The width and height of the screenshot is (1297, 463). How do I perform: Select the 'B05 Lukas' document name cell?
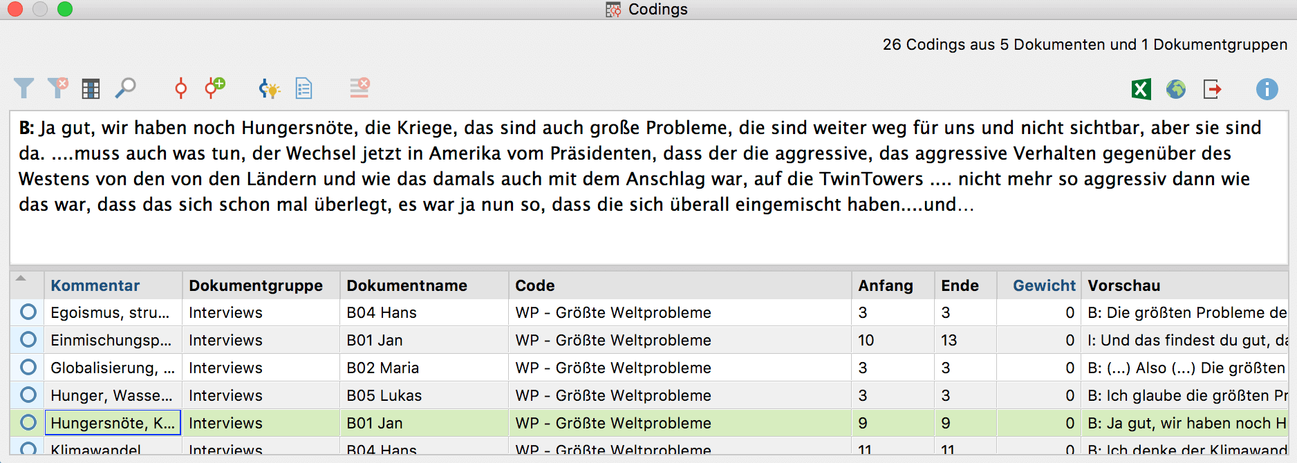pos(424,395)
